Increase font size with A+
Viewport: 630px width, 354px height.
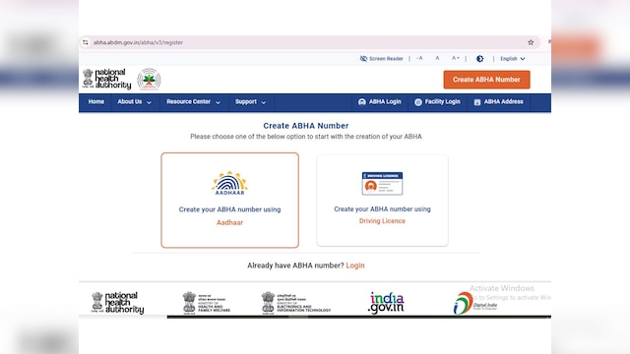coord(455,58)
